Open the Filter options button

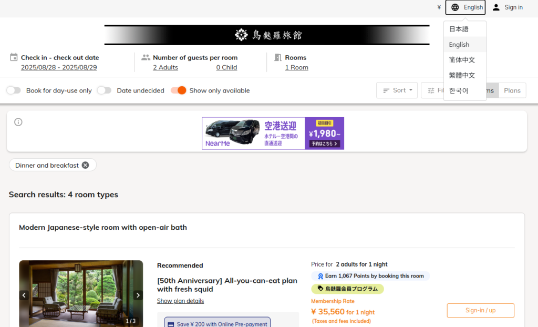coord(433,90)
